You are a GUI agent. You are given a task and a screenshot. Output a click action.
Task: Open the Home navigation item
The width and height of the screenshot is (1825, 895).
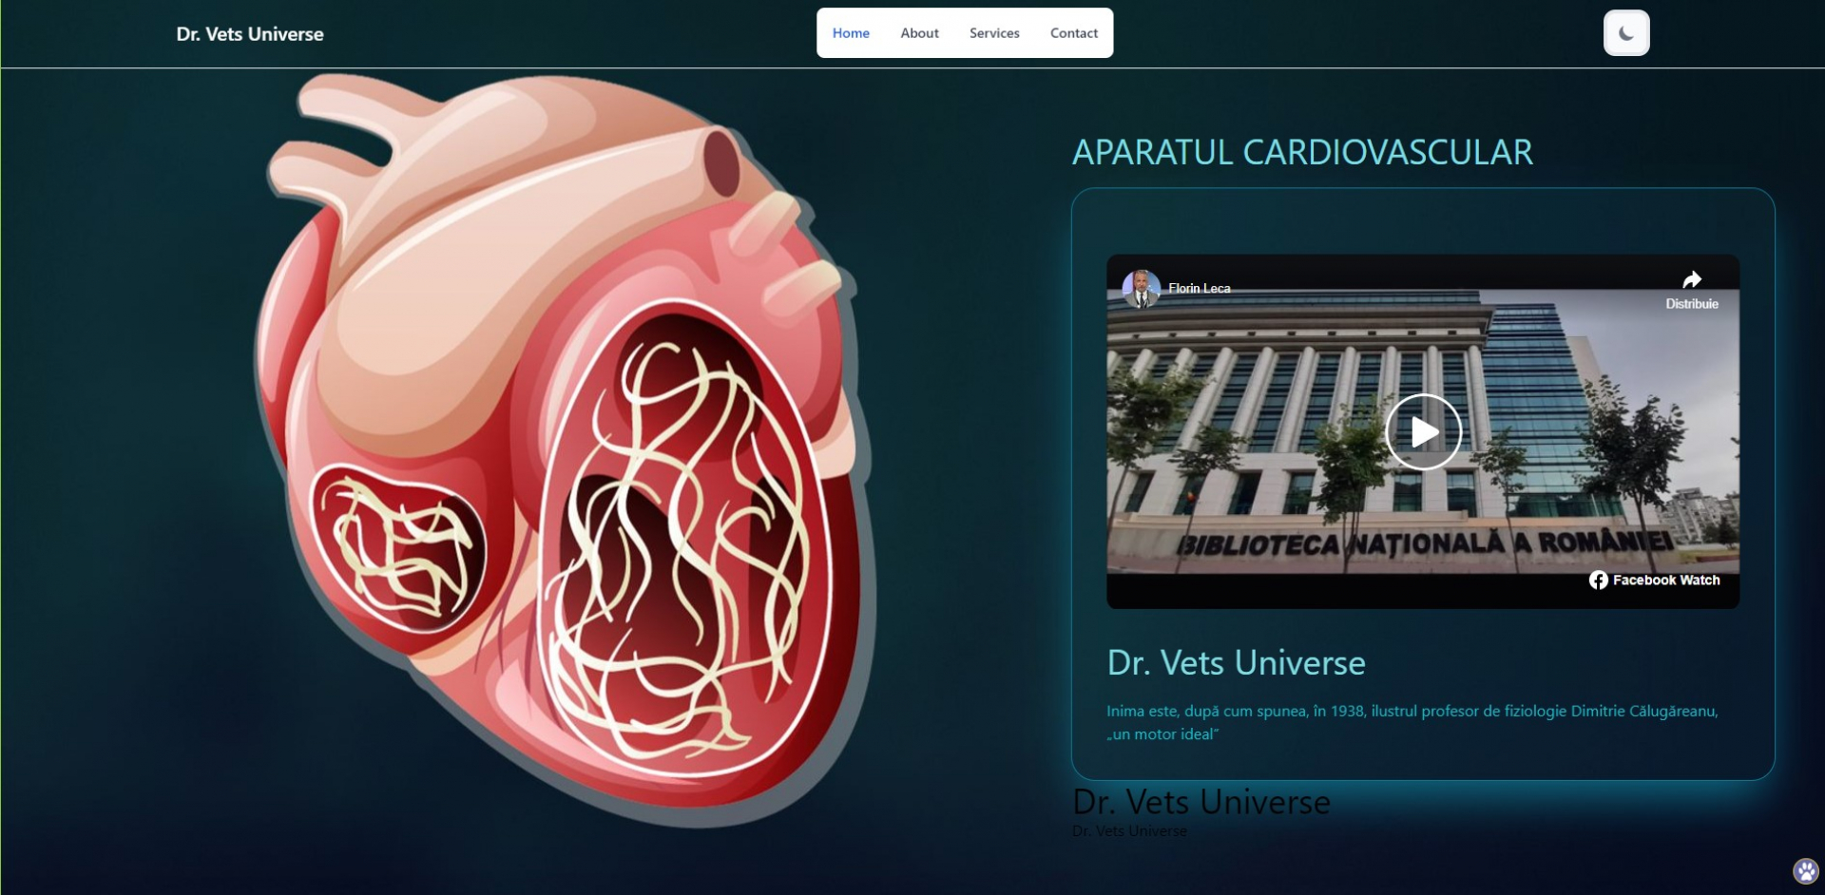(x=851, y=33)
